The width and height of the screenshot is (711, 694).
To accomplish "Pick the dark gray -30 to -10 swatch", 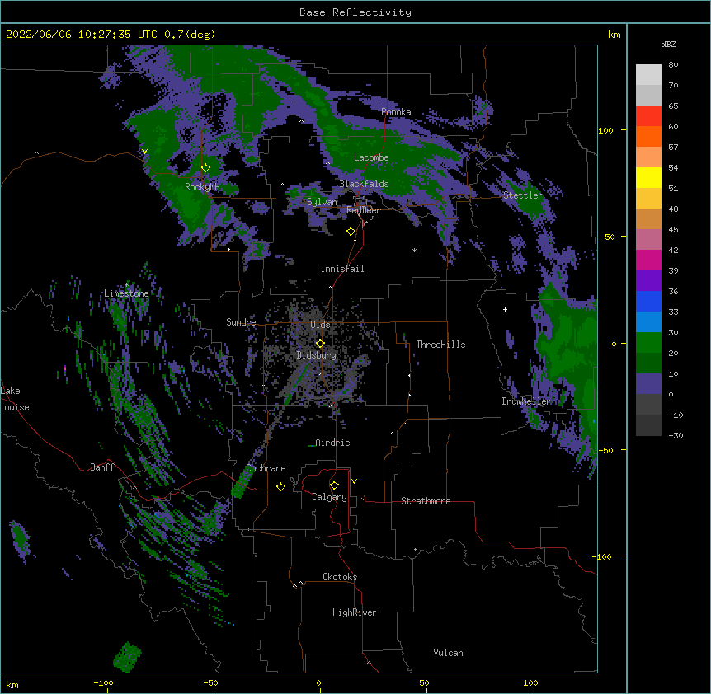I will pos(648,425).
